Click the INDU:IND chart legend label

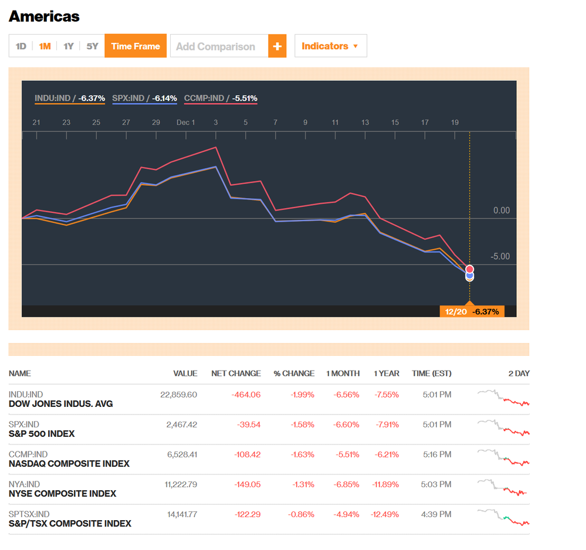click(x=70, y=99)
